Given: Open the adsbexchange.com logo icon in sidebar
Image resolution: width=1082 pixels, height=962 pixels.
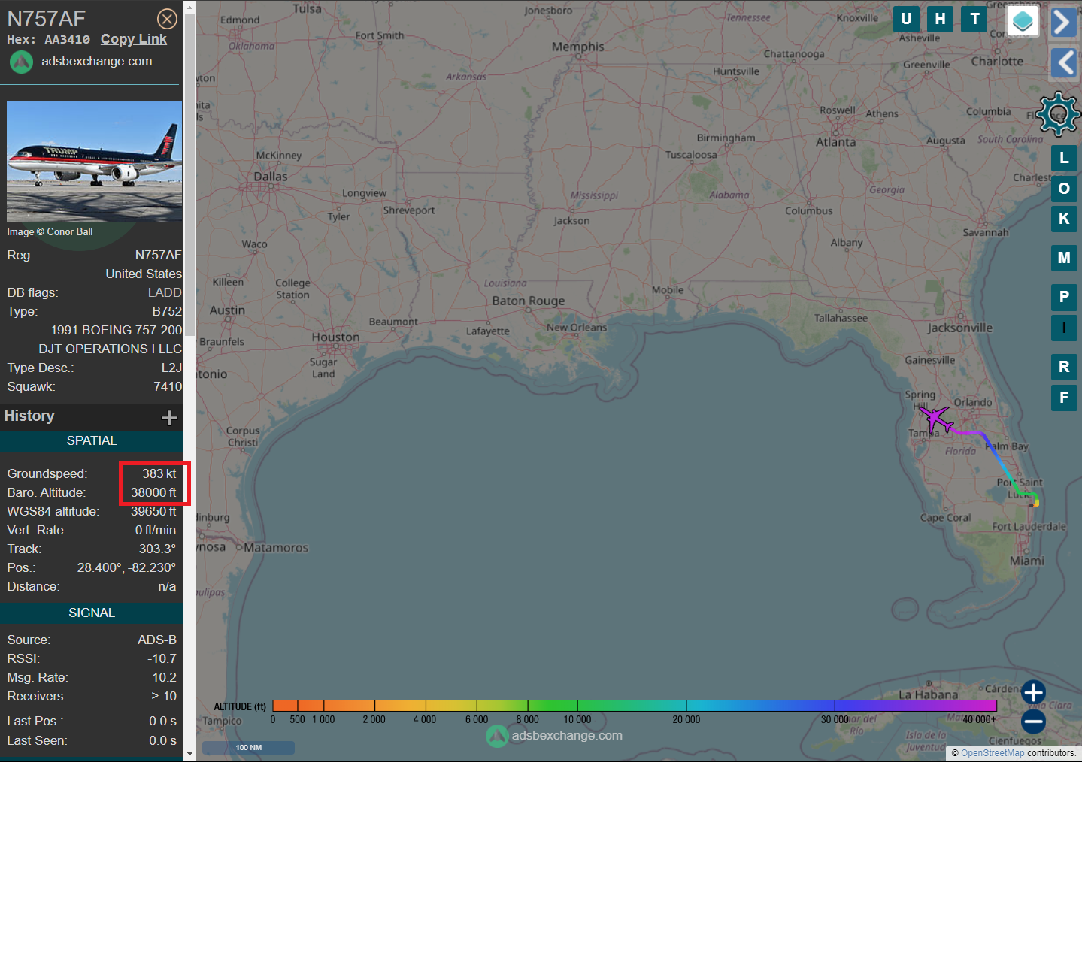Looking at the screenshot, I should pyautogui.click(x=21, y=62).
